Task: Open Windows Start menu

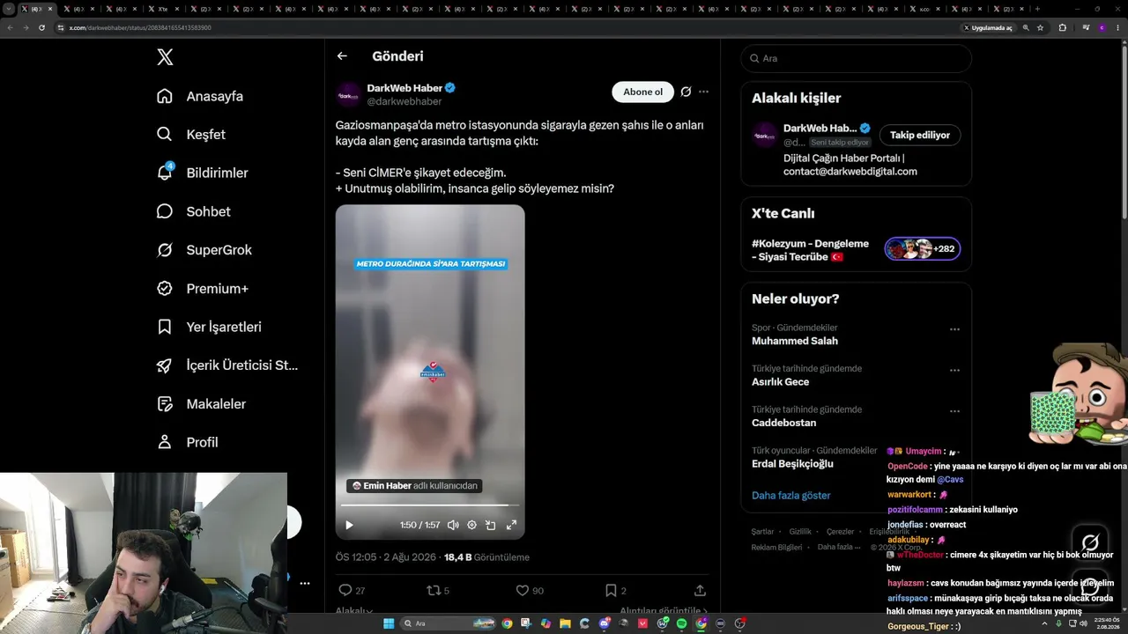Action: (389, 623)
